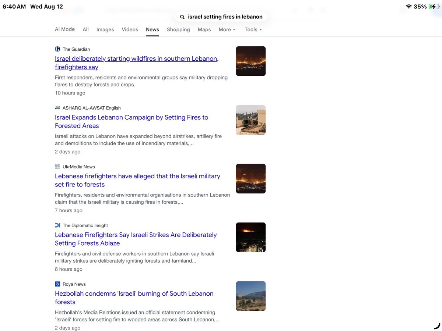Open The Guardian article thumbnail image
This screenshot has width=442, height=331.
coord(251,61)
